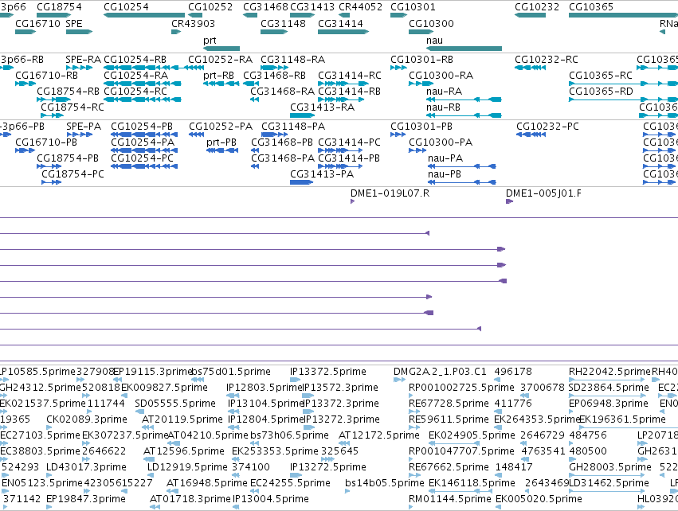This screenshot has width=678, height=511.
Task: Click gene label CG10300
Action: (x=431, y=23)
